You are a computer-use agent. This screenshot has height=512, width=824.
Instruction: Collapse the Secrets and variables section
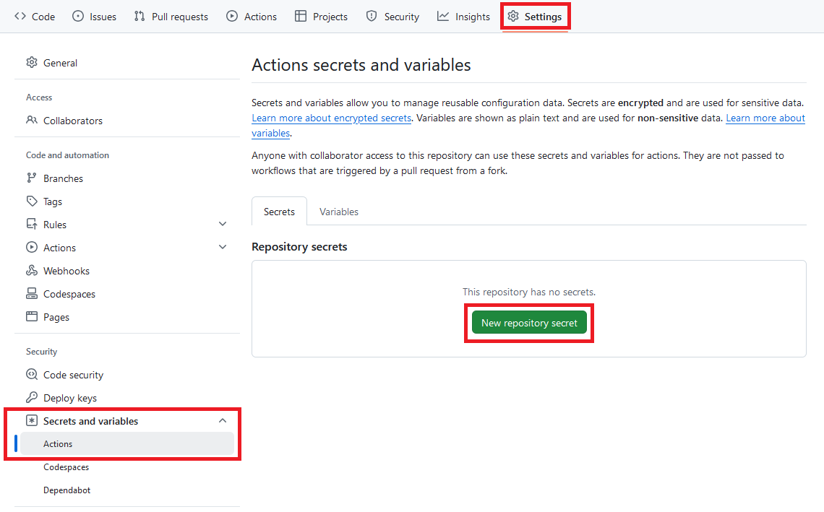[x=223, y=420]
